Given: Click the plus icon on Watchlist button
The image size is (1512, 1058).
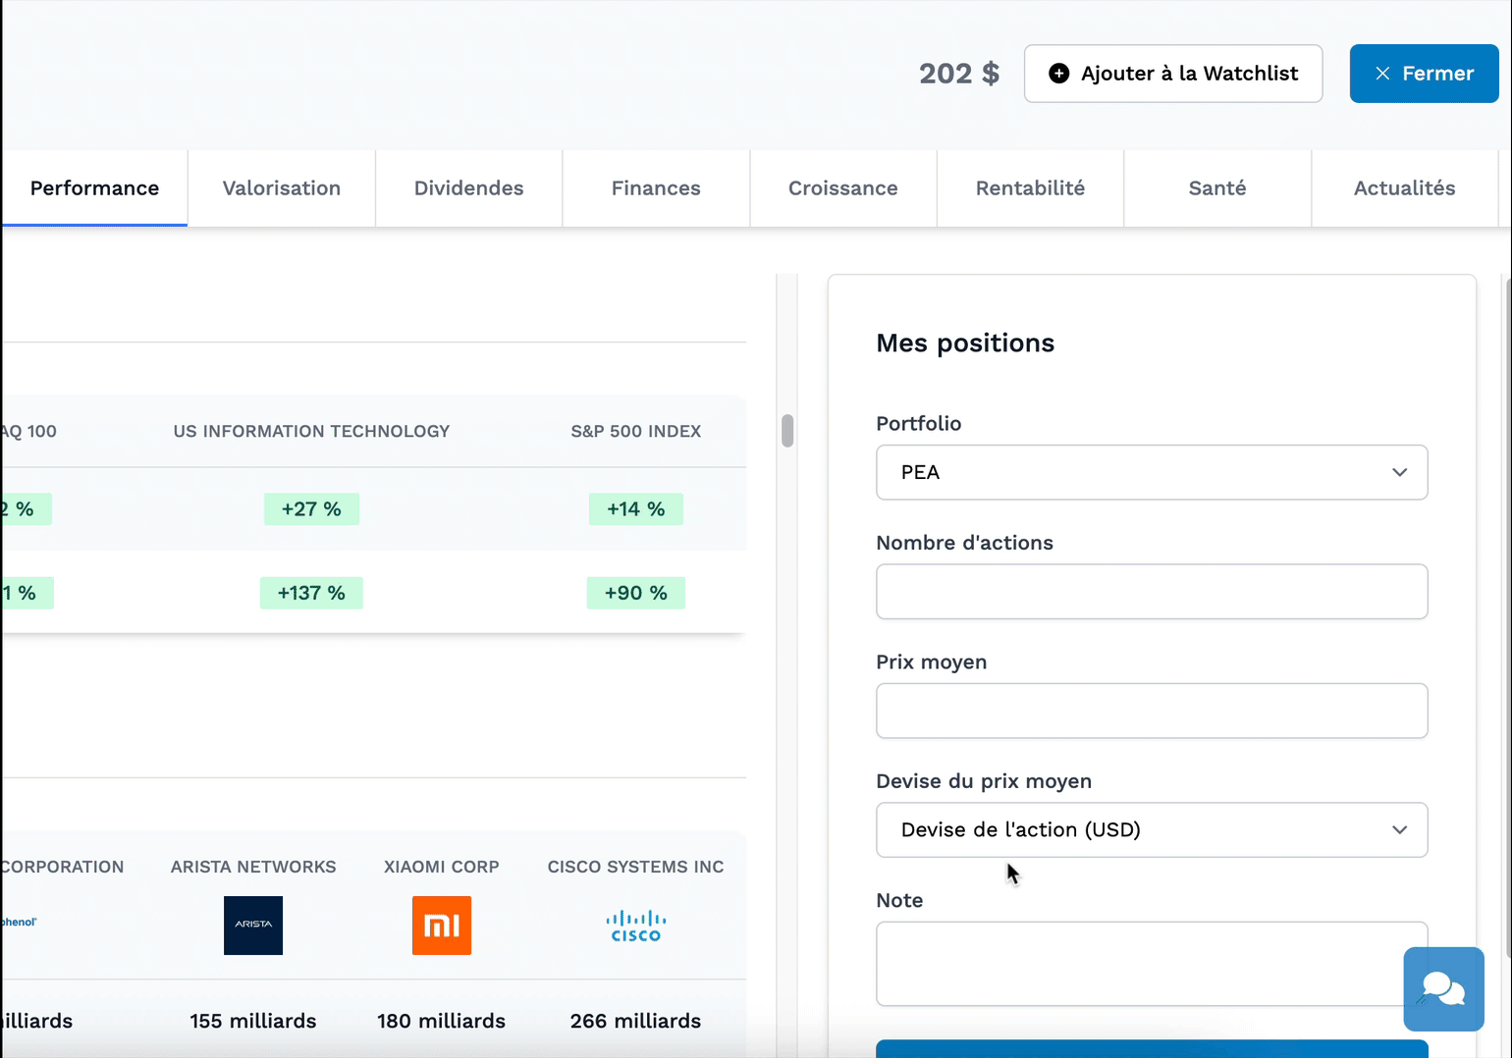Looking at the screenshot, I should [x=1058, y=74].
